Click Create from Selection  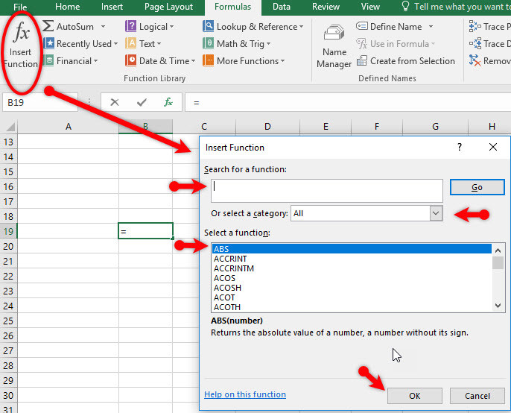406,61
